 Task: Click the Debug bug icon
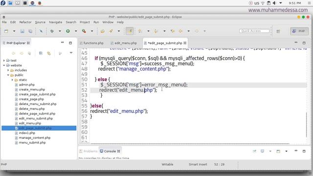pyautogui.click(x=52, y=31)
